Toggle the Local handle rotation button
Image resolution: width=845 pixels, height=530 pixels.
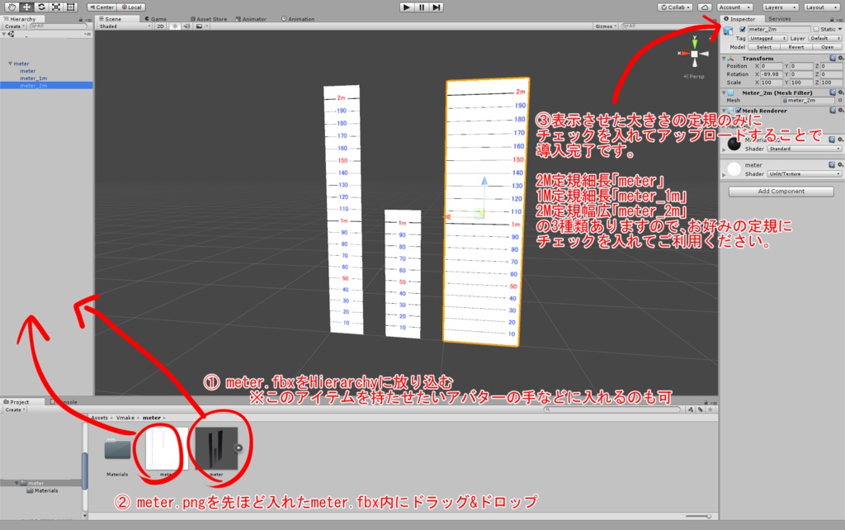pos(131,7)
